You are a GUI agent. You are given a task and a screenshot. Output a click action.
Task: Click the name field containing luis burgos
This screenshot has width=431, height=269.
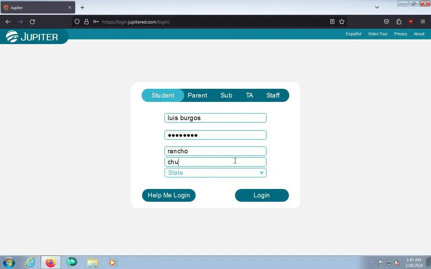click(215, 118)
